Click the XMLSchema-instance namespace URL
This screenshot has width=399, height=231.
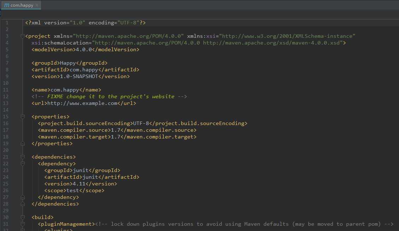click(x=287, y=36)
